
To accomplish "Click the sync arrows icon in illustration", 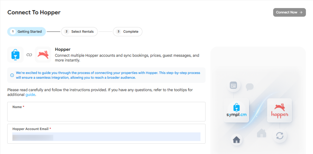I will pos(280,136).
